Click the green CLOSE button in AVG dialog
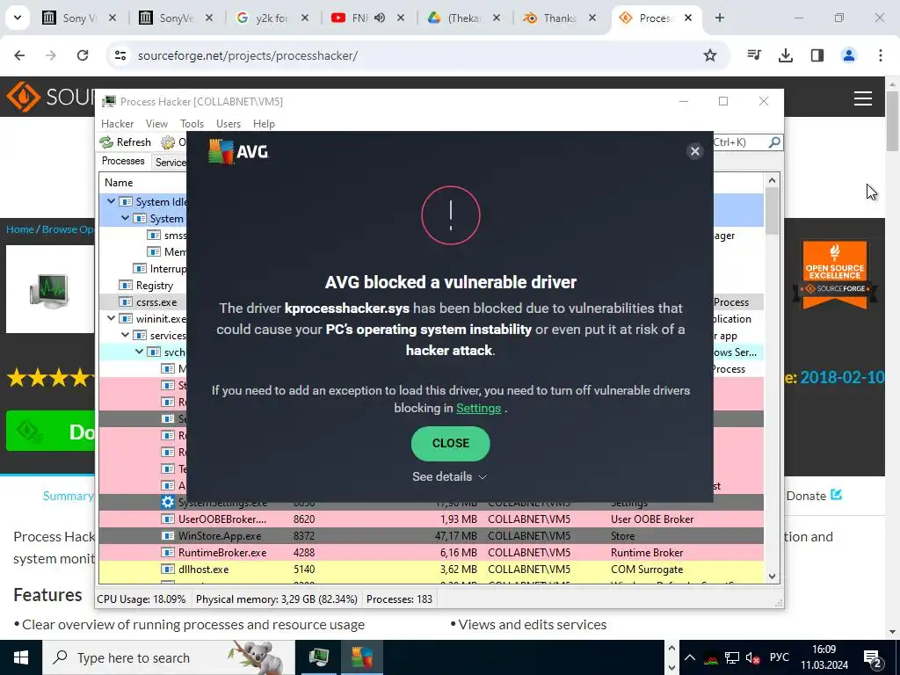 (451, 443)
